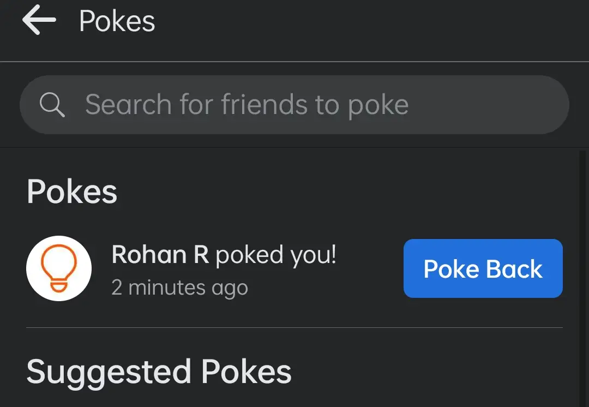Select the Pokes section heading
The width and height of the screenshot is (589, 407).
pos(72,191)
